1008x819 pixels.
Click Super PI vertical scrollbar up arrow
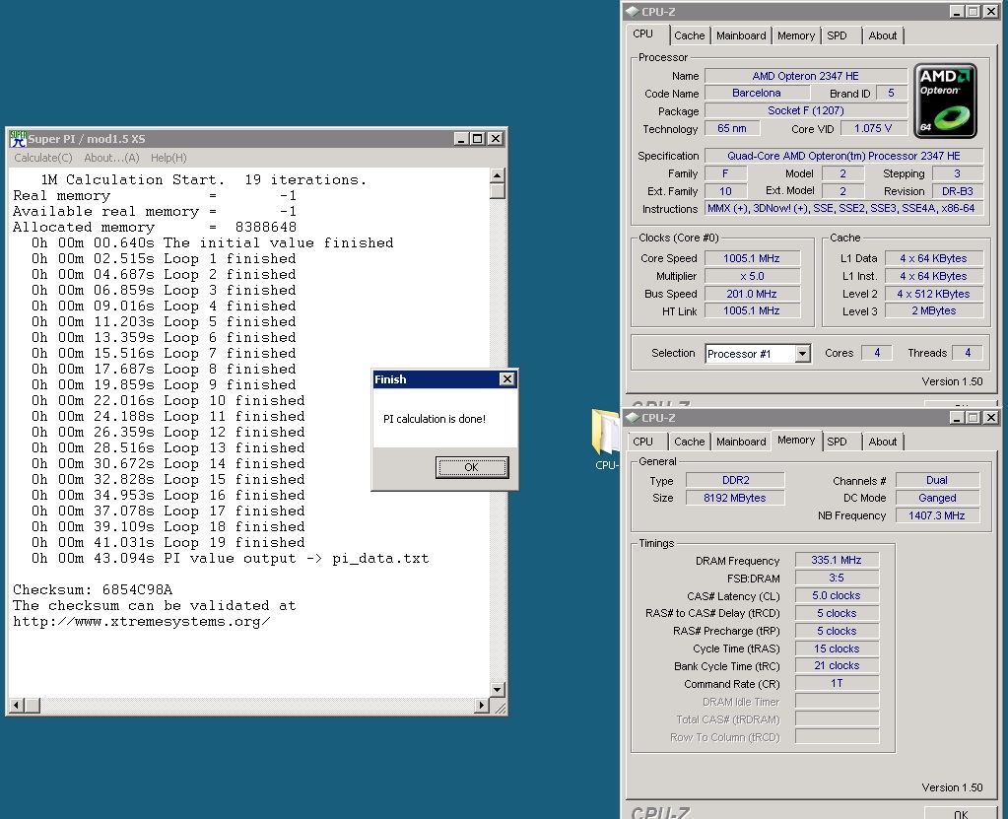[497, 175]
